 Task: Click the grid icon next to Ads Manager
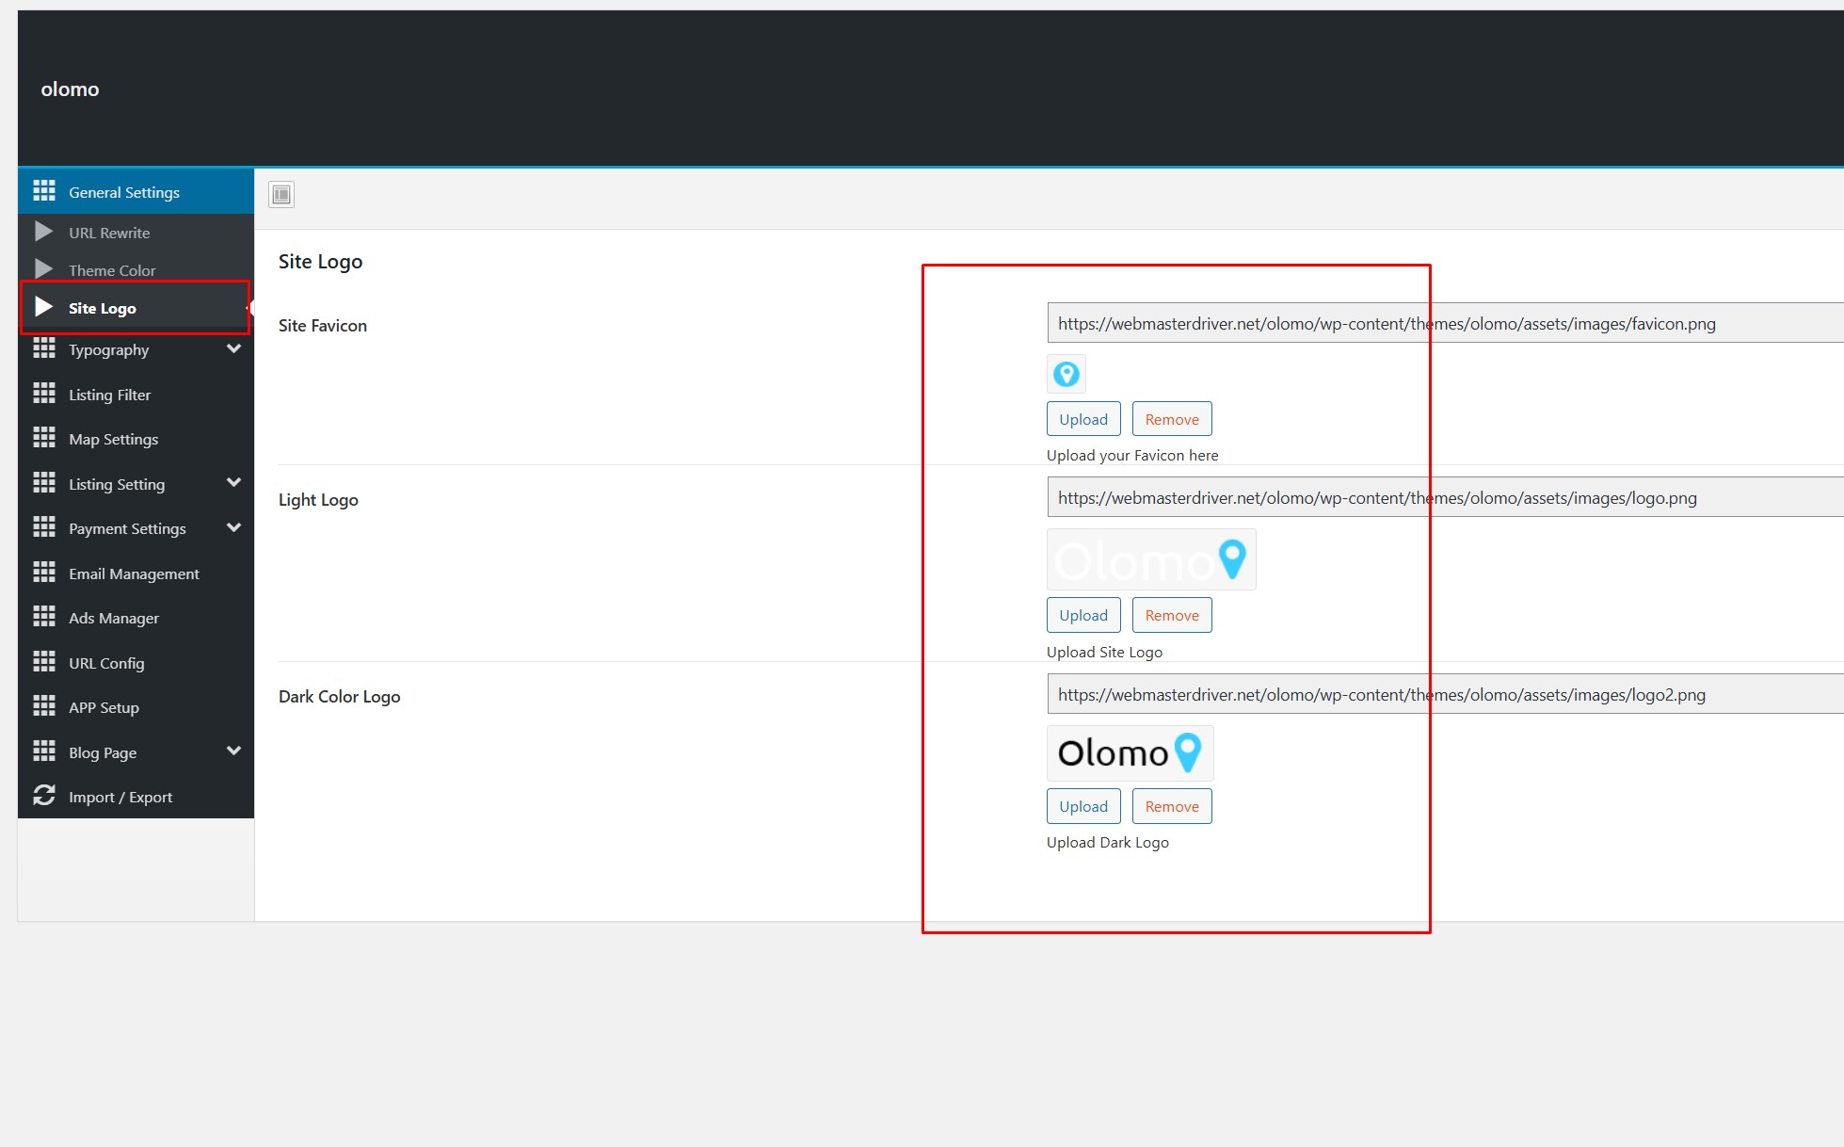click(44, 617)
